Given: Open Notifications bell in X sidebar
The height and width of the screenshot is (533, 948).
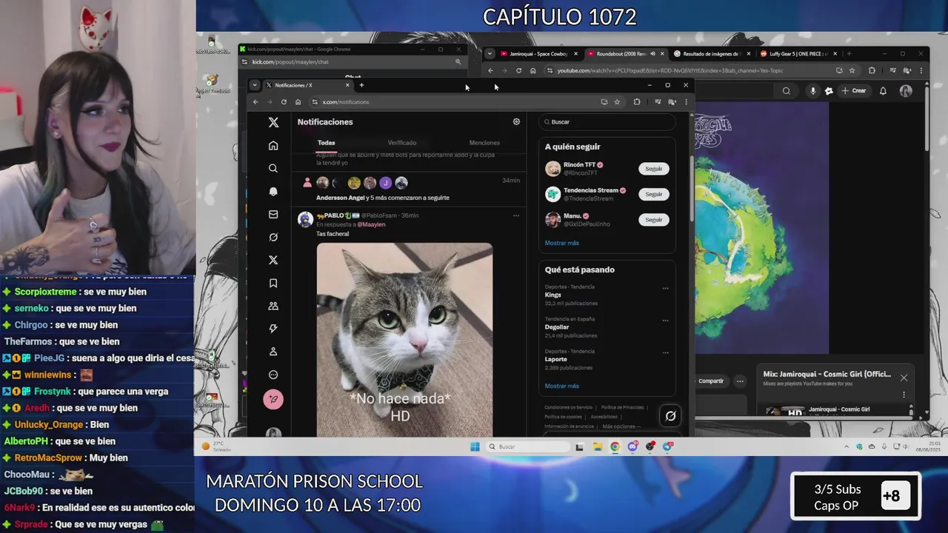Looking at the screenshot, I should pos(273,191).
